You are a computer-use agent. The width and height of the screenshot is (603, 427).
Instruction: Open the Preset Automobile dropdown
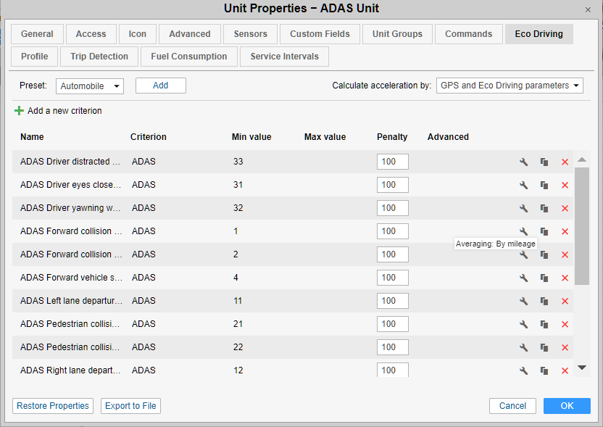click(90, 86)
